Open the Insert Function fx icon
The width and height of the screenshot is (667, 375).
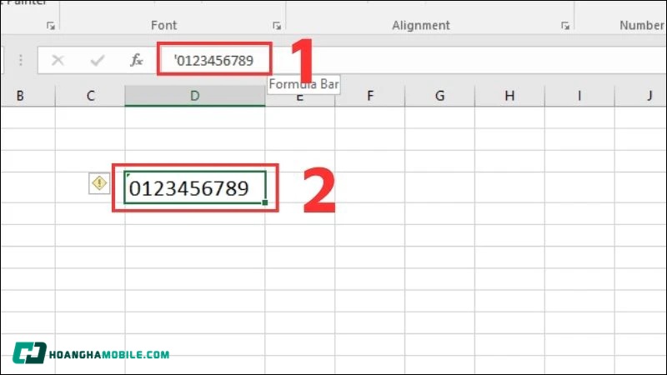coord(136,60)
